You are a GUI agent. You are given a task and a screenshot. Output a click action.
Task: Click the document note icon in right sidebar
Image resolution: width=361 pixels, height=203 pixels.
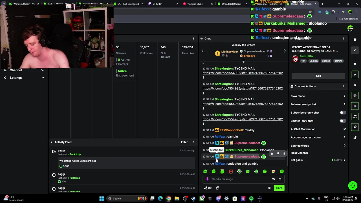click(355, 85)
